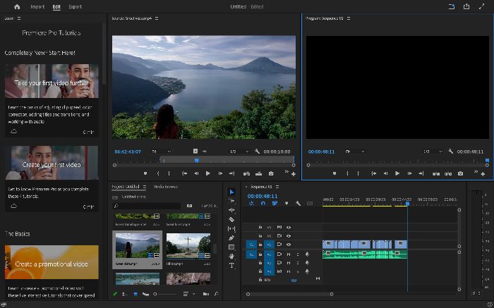Click Overwrite button in Source monitor
The image size is (494, 308).
point(259,173)
